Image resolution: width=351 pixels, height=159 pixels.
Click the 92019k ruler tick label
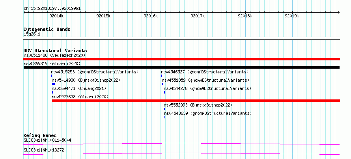pyautogui.click(x=292, y=16)
